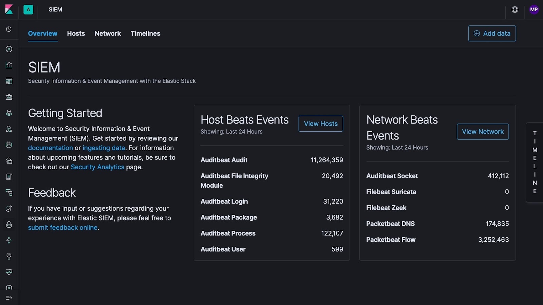The image size is (543, 305).
Task: Expand the Timeline flyout panel
Action: (535, 162)
